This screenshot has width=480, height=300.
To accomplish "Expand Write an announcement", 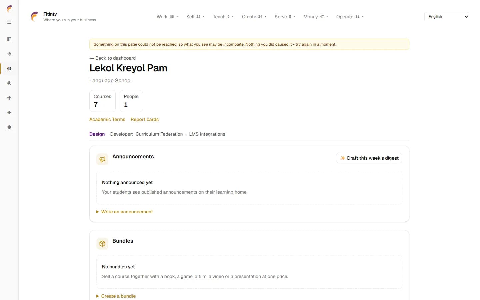I will pyautogui.click(x=125, y=212).
